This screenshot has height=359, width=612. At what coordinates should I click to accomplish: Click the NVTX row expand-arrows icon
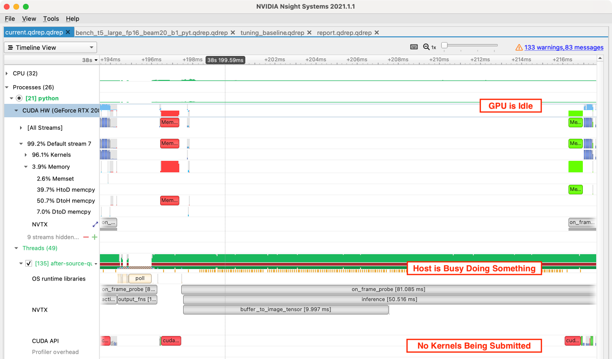pyautogui.click(x=95, y=224)
